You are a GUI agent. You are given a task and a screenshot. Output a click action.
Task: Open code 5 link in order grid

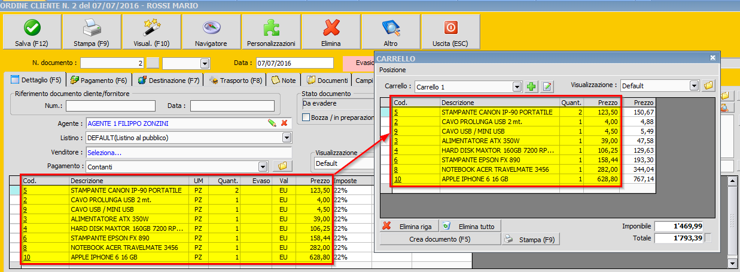point(25,190)
